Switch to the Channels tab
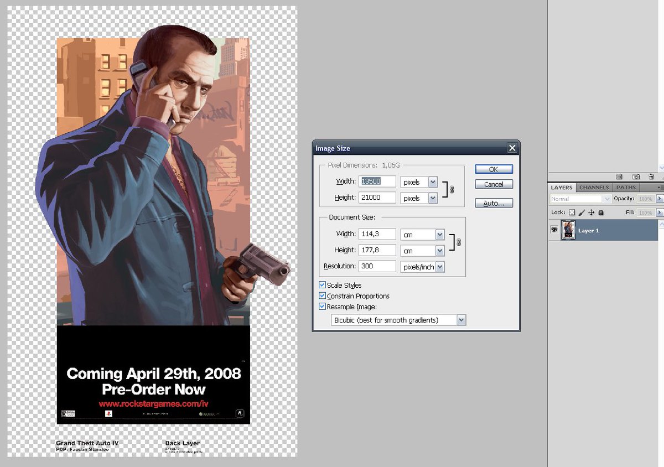Image resolution: width=664 pixels, height=467 pixels. (594, 188)
